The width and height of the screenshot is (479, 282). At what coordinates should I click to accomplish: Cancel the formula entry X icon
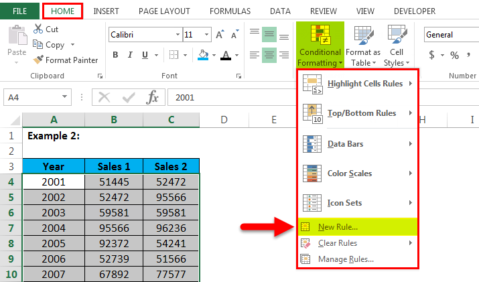tap(104, 98)
